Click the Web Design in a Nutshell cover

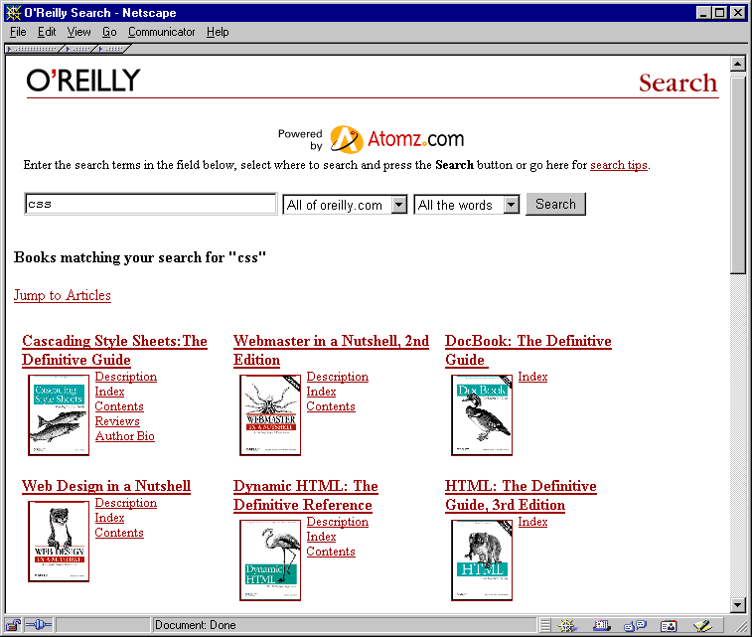click(x=59, y=541)
